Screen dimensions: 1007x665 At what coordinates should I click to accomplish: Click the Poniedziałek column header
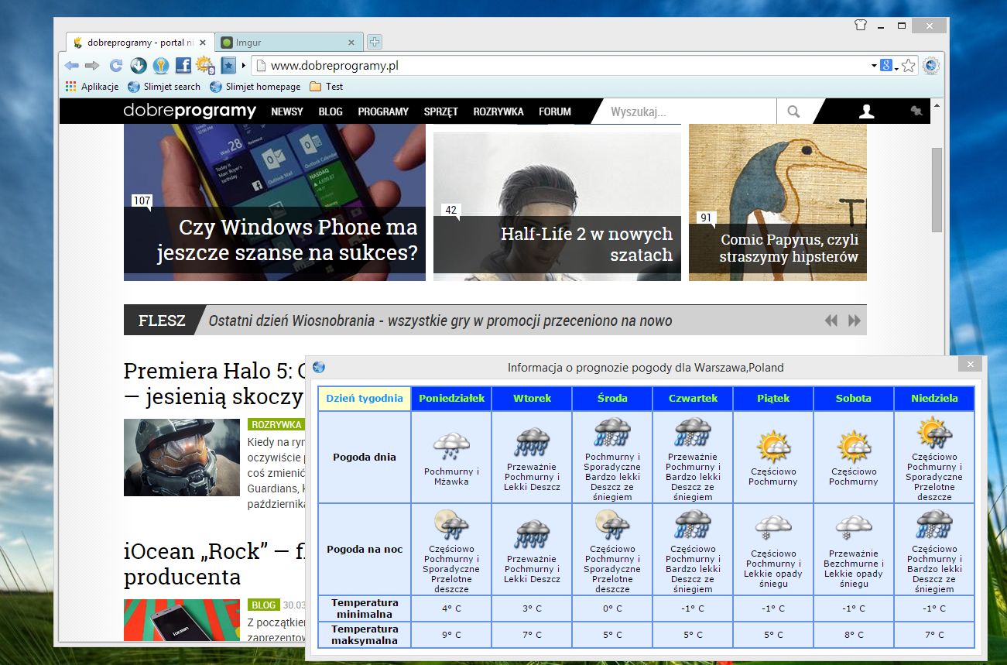click(452, 399)
